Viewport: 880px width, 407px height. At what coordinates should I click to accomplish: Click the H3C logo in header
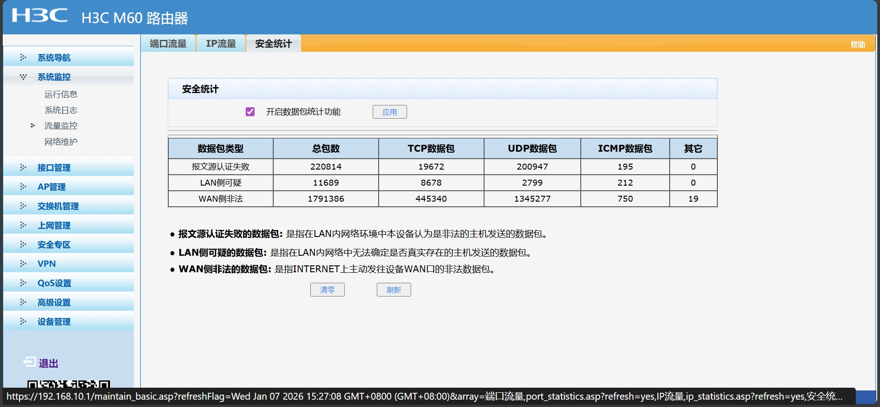pos(39,16)
